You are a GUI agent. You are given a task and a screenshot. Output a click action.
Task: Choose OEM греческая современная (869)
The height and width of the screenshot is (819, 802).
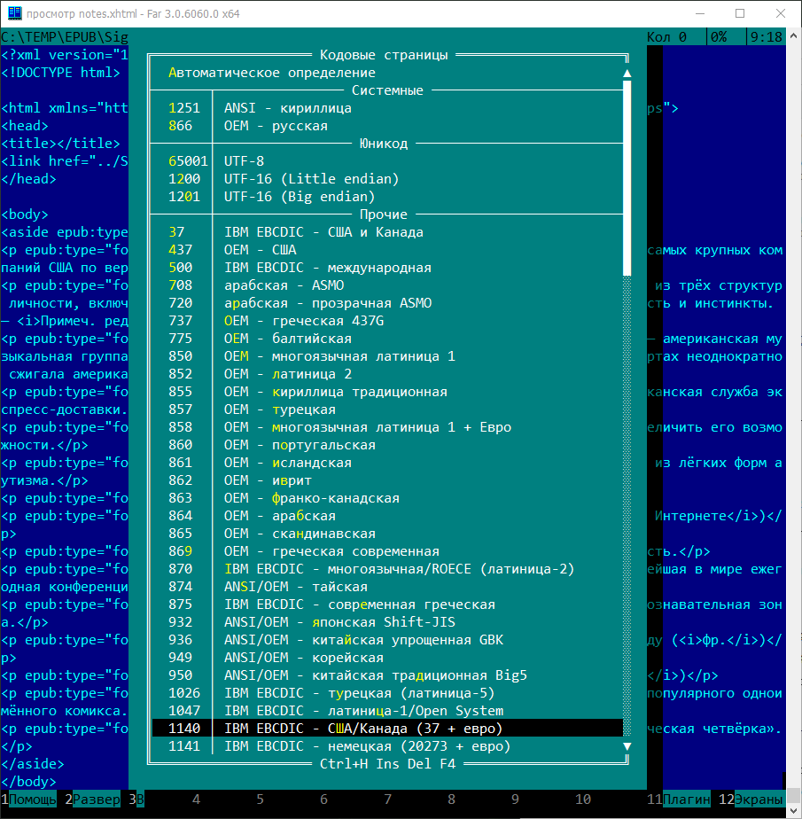pyautogui.click(x=387, y=552)
